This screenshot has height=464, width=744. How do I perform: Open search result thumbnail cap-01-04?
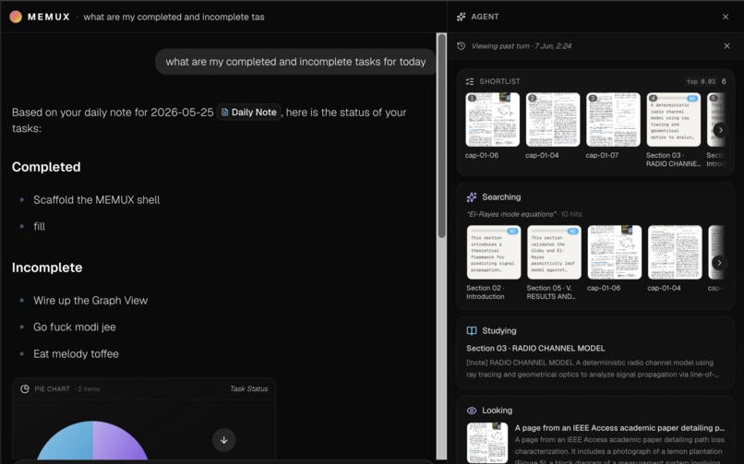coord(675,252)
